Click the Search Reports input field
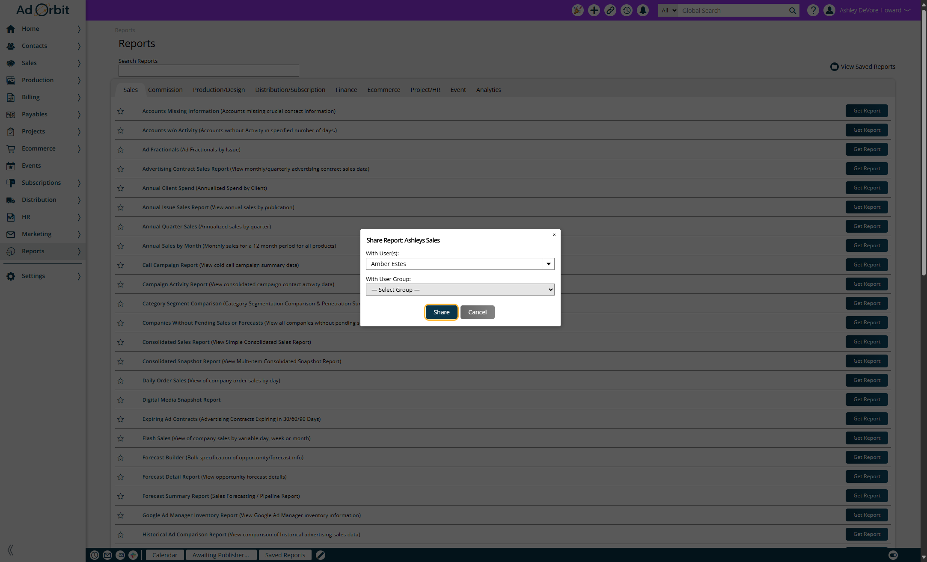Image resolution: width=927 pixels, height=562 pixels. coord(208,71)
